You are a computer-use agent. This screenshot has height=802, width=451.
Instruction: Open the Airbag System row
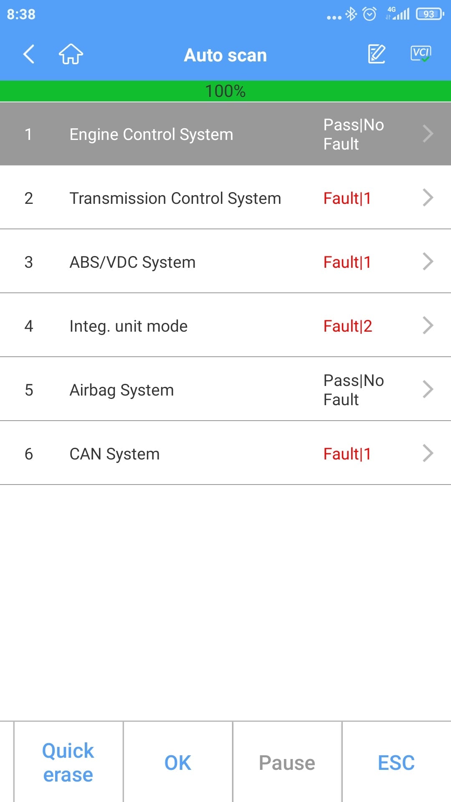[x=225, y=390]
